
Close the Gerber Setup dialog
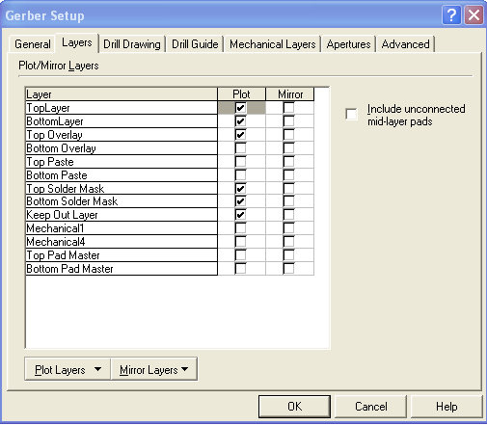point(473,15)
